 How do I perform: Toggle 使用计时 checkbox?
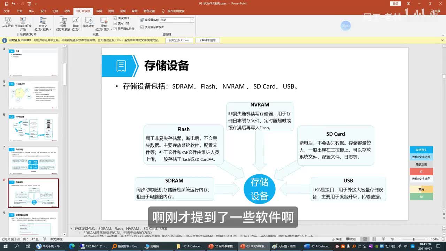click(115, 23)
